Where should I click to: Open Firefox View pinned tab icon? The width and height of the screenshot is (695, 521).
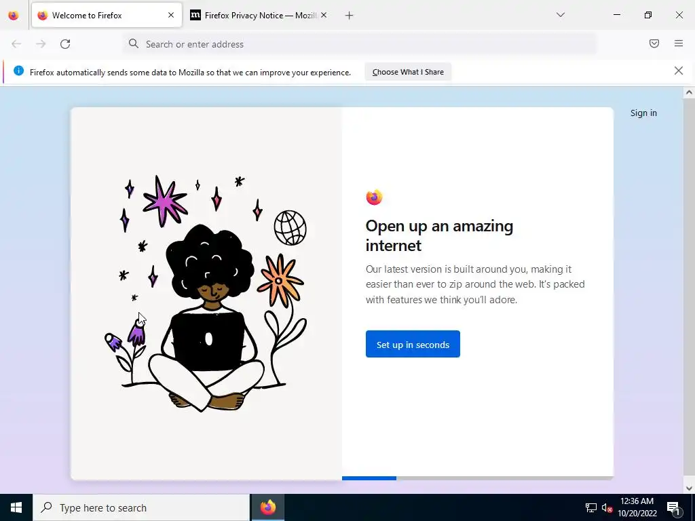pyautogui.click(x=14, y=15)
